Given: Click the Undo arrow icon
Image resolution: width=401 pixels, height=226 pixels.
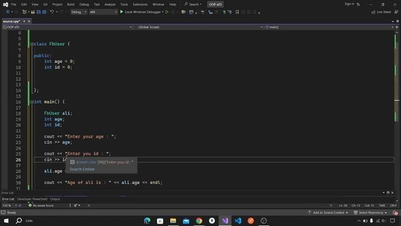Looking at the screenshot, I should click(52, 12).
